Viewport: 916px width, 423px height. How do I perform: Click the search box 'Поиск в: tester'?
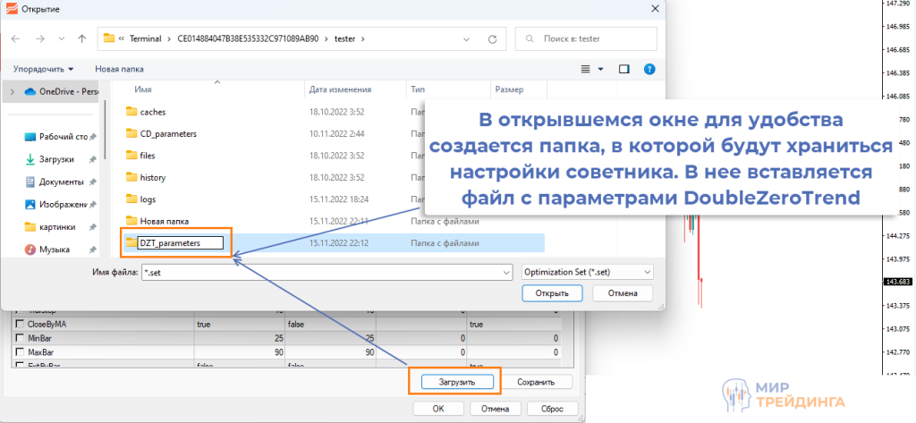pyautogui.click(x=586, y=39)
